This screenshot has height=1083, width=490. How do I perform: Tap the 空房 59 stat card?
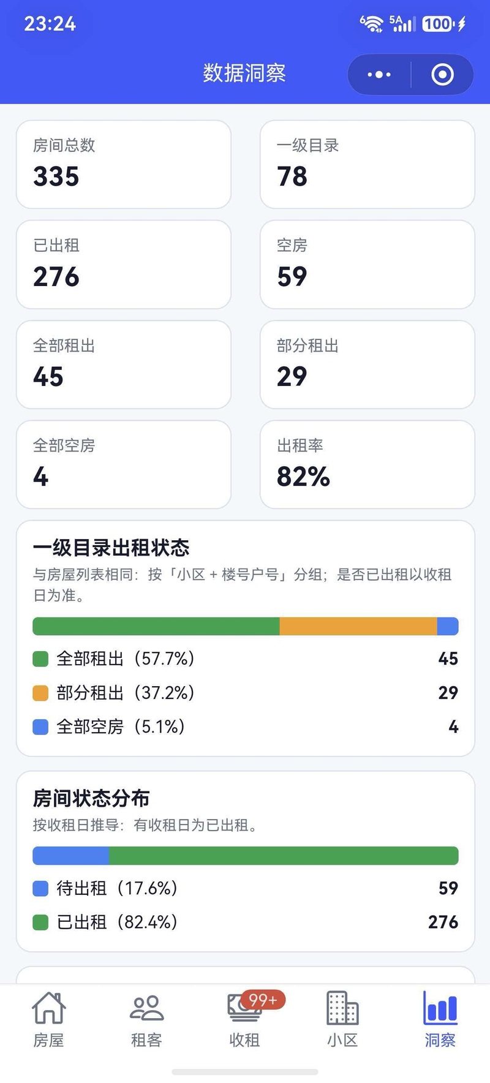click(x=367, y=265)
